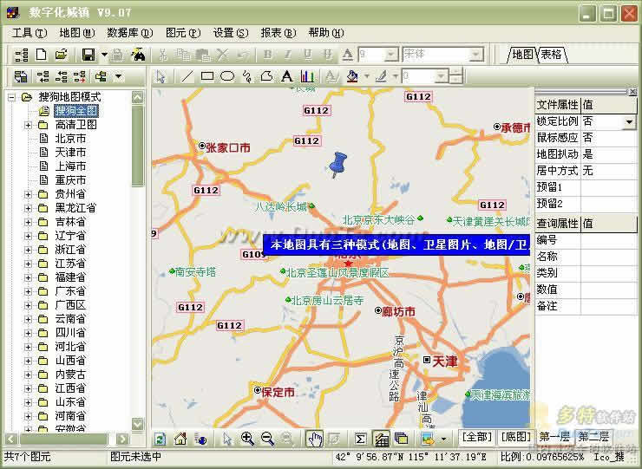Screen dimensions: 642x469
Task: Click the globe icon in bottom toolbar
Action: coord(200,440)
